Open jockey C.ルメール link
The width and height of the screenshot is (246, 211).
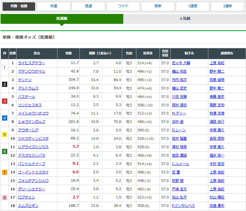coord(180,164)
